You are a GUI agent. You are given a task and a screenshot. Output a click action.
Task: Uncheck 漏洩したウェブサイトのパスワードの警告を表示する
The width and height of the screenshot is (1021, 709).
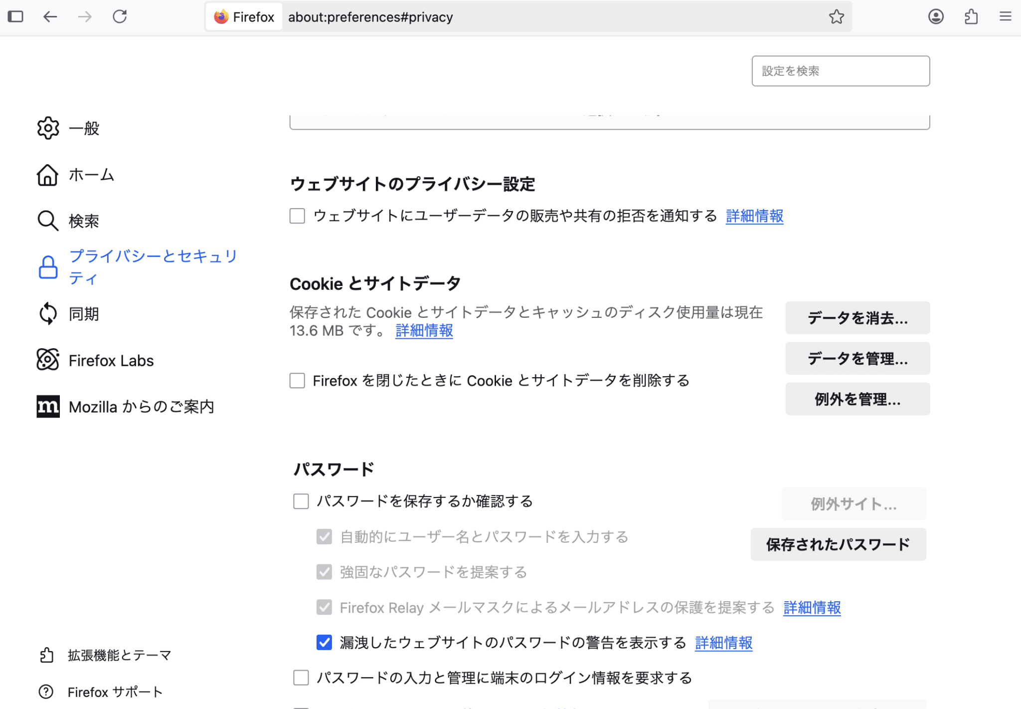pos(324,643)
